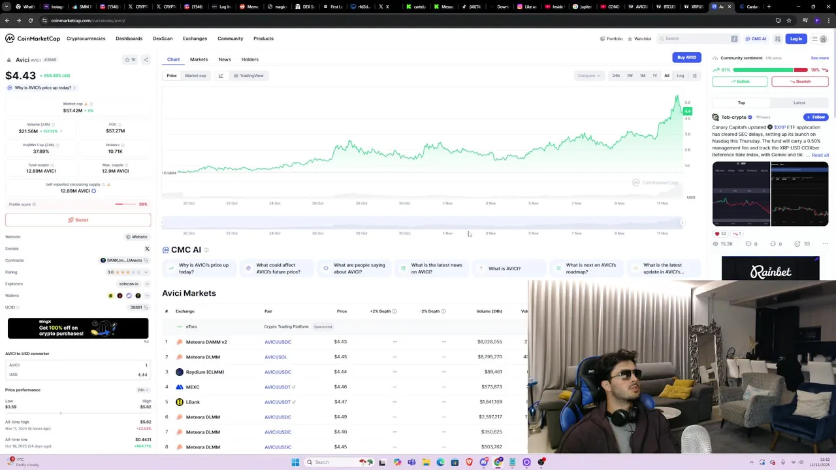836x470 pixels.
Task: Reload the browser page
Action: [31, 20]
